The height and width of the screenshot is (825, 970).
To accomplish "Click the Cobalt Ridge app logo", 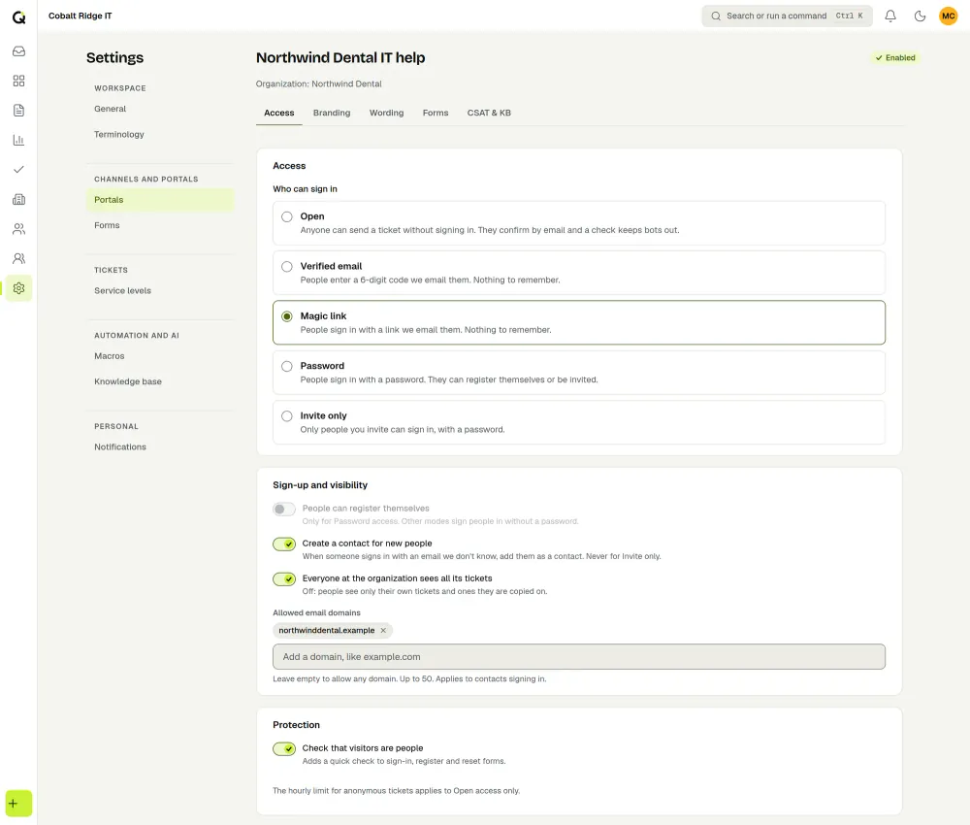I will pyautogui.click(x=19, y=16).
